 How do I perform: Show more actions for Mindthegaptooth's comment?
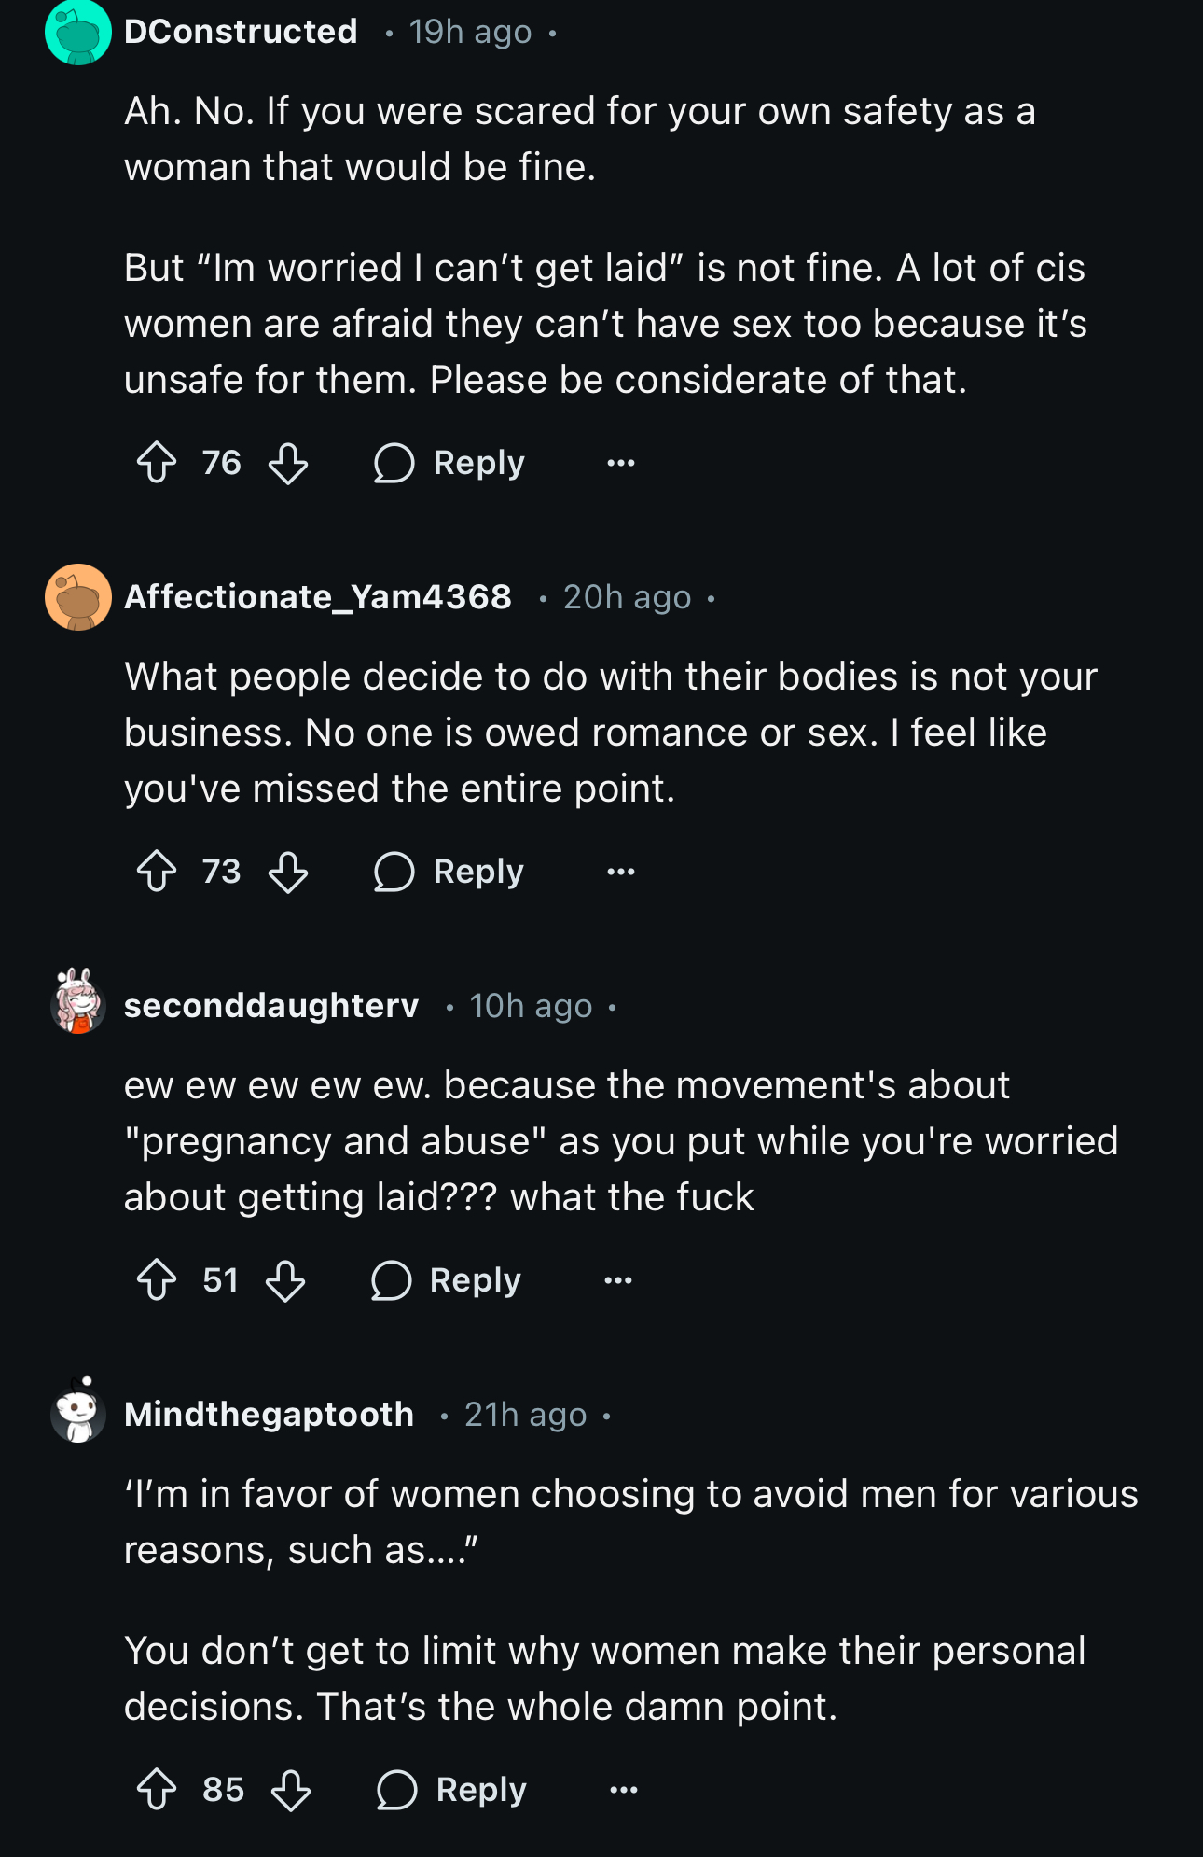tap(624, 1790)
